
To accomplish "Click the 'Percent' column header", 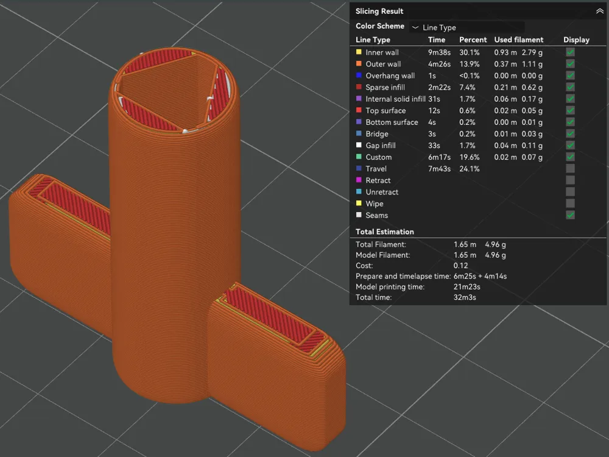I will pyautogui.click(x=473, y=40).
